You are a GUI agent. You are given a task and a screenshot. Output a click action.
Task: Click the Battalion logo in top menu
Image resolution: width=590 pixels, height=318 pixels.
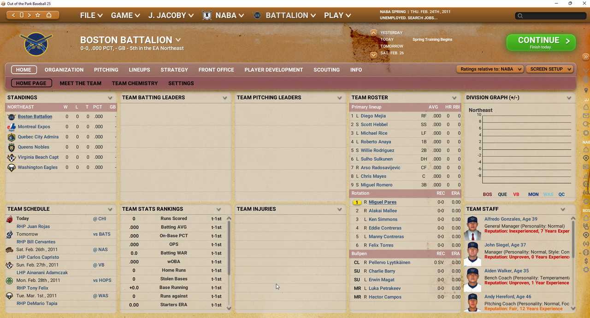coord(257,15)
